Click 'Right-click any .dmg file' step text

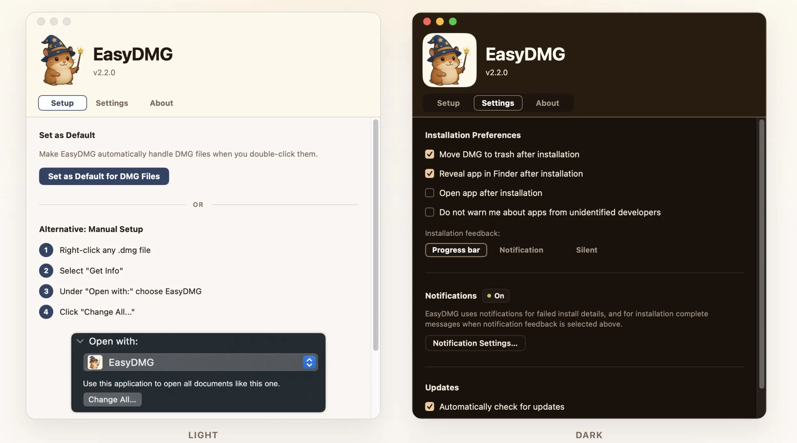pyautogui.click(x=105, y=250)
